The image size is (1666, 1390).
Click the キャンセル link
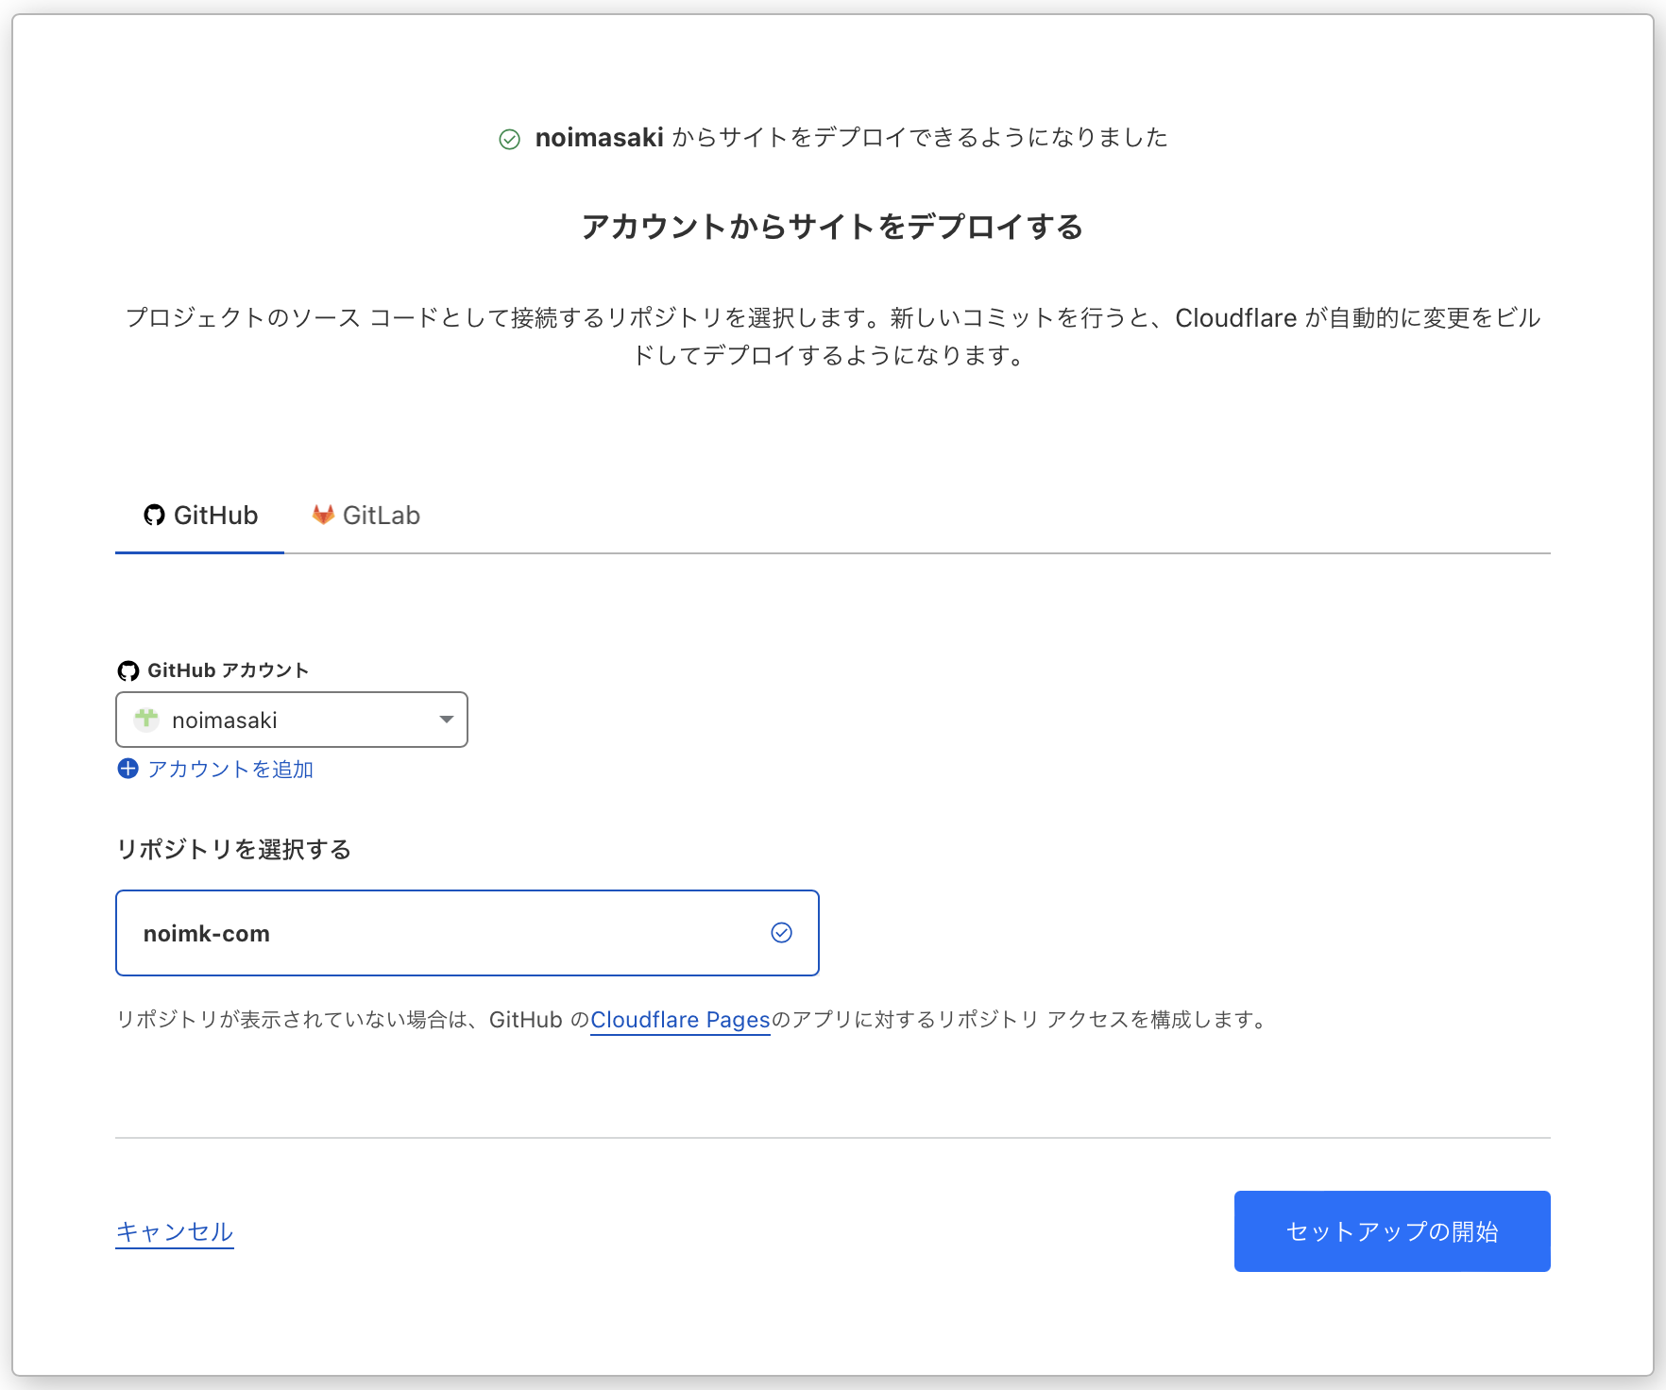click(x=175, y=1231)
